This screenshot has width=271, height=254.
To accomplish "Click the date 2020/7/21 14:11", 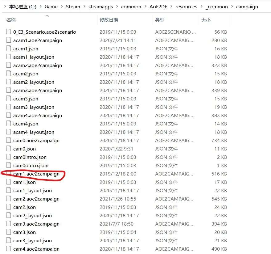I will (118, 40).
